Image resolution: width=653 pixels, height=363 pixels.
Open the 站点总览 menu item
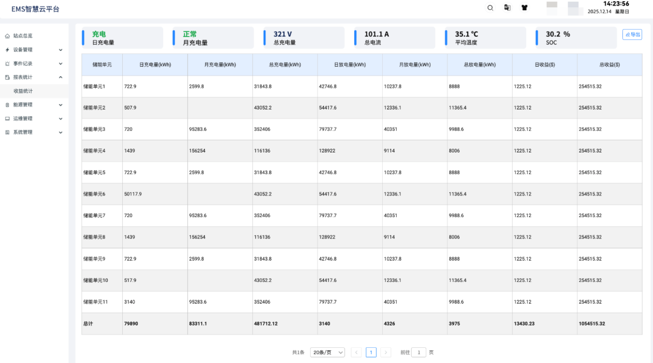tap(23, 36)
